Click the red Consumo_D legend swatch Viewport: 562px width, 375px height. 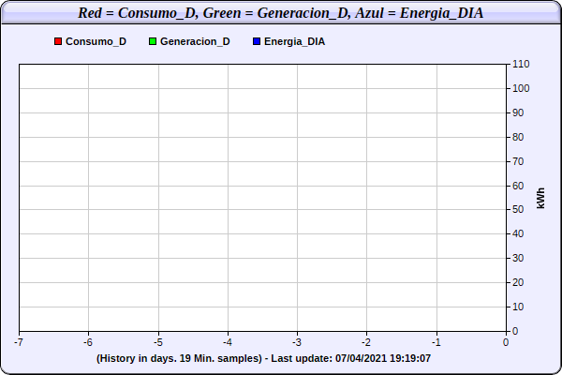(x=58, y=41)
